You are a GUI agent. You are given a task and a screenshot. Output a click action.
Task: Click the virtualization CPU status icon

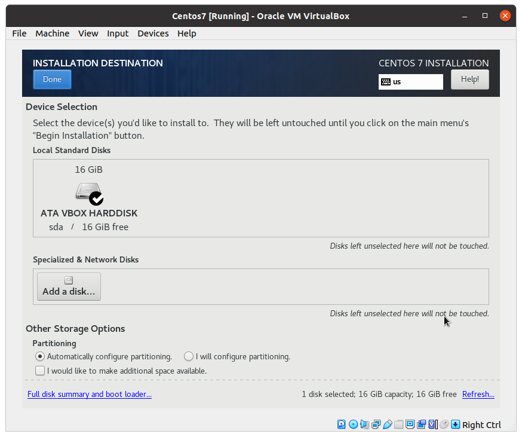(x=433, y=424)
